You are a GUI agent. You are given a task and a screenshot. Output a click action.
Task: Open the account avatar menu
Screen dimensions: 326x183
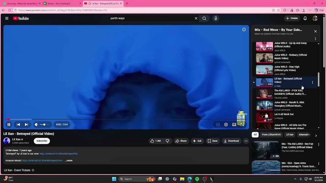coord(315,18)
